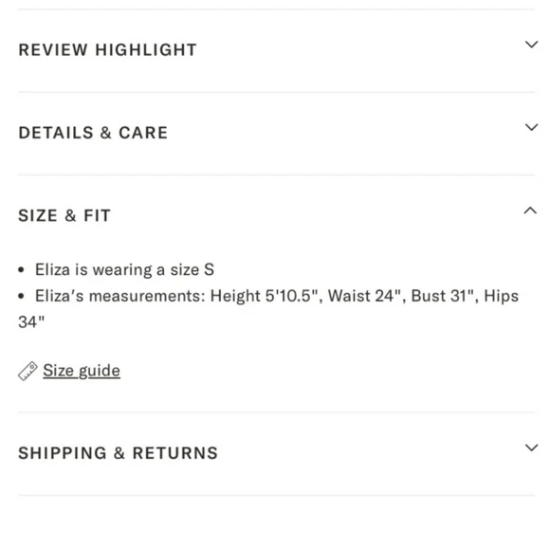Click the bullet before "Eliza is wearing"
550x549 pixels.
tap(22, 270)
